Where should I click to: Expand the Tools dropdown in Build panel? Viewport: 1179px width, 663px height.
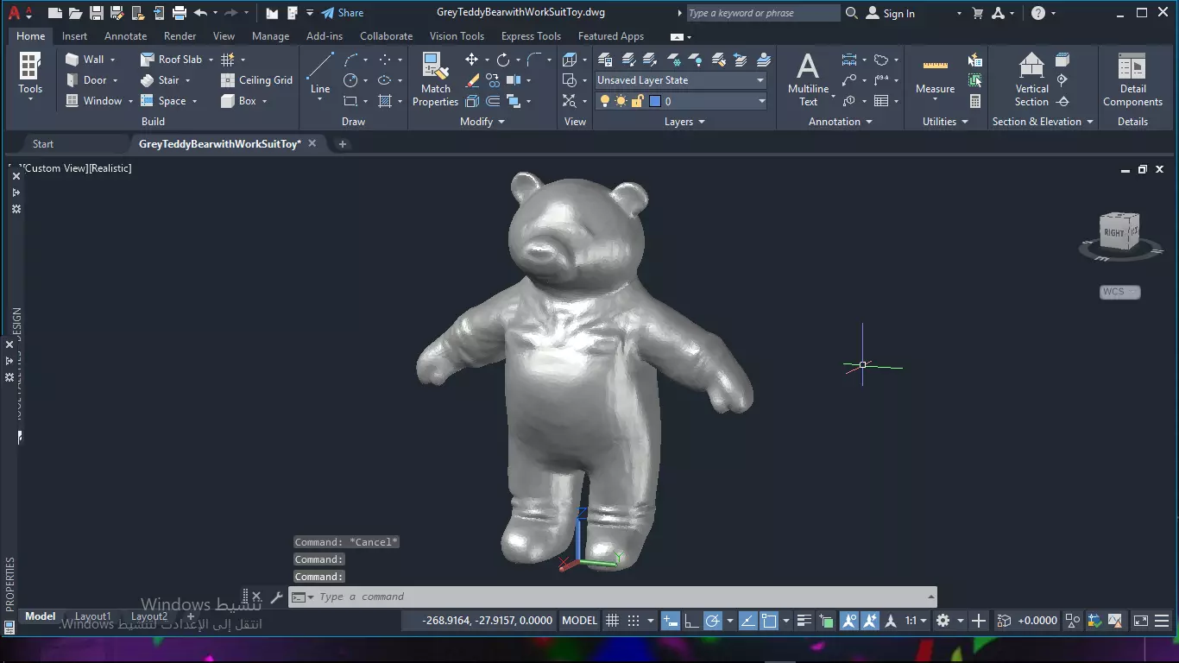click(x=30, y=98)
